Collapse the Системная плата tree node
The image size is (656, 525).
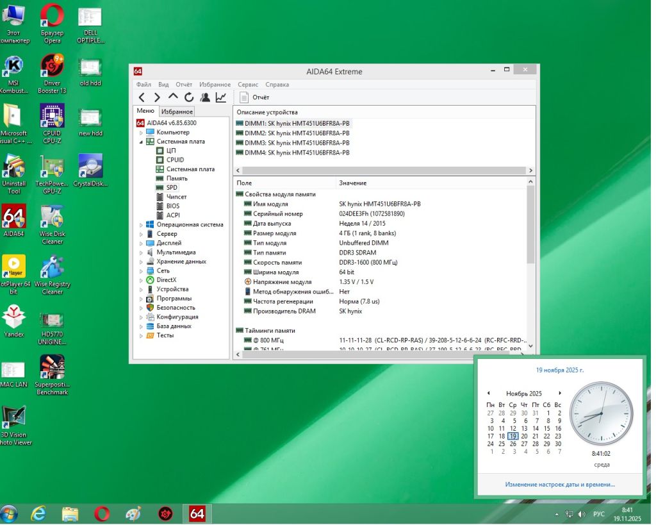click(x=141, y=142)
